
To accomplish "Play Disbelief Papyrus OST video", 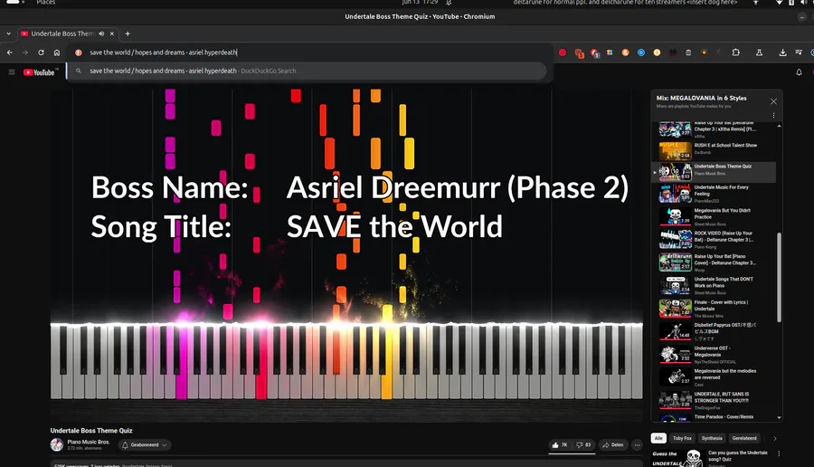I will (x=717, y=331).
